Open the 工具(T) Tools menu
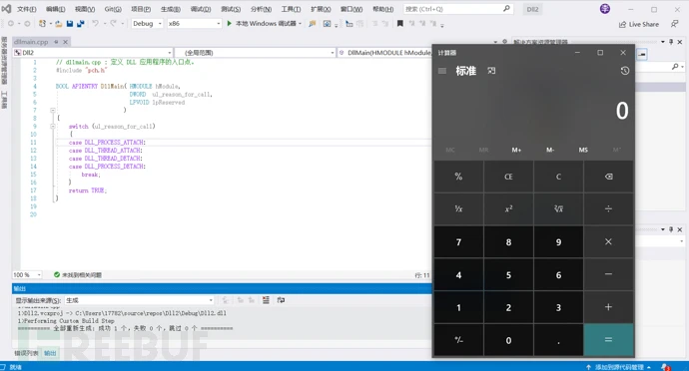 pos(291,9)
